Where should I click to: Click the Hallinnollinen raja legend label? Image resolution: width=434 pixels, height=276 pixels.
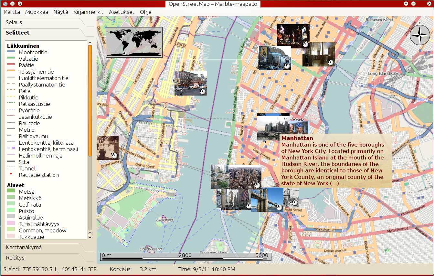pos(40,156)
